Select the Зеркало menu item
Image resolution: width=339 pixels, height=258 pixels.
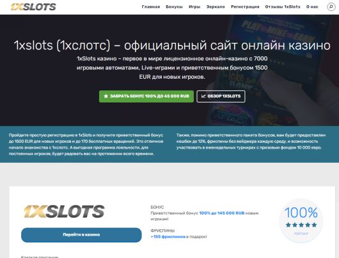(216, 6)
